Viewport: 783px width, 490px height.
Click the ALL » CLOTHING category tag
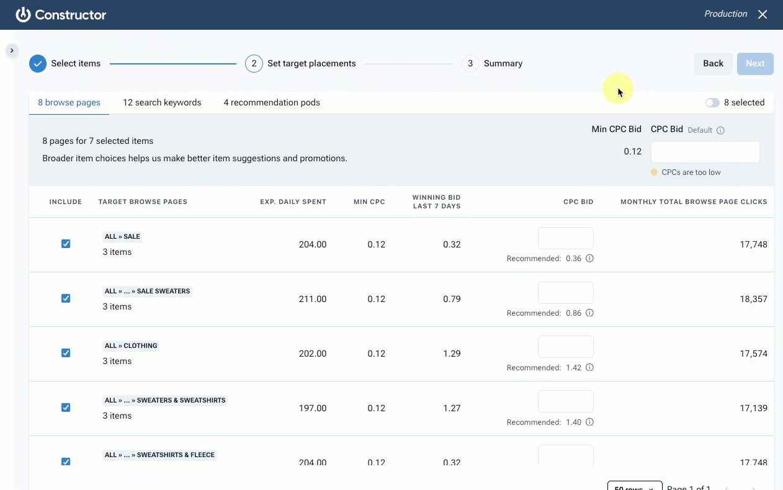pos(131,345)
